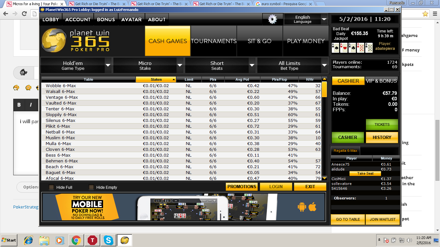Open the HISTORY button
The width and height of the screenshot is (440, 247).
(382, 137)
